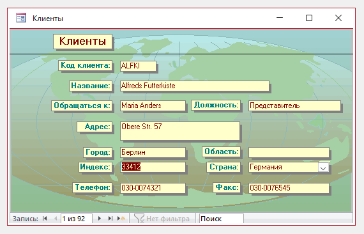
Task: Click the Клиенты form header title
Action: [82, 42]
